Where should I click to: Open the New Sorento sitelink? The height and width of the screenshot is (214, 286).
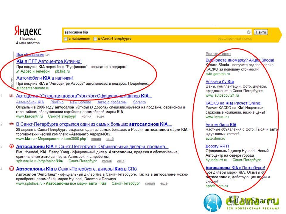80,102
